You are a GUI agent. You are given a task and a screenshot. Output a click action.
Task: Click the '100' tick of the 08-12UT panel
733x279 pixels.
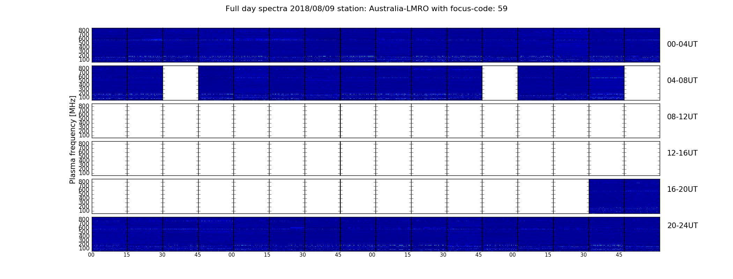pos(84,135)
